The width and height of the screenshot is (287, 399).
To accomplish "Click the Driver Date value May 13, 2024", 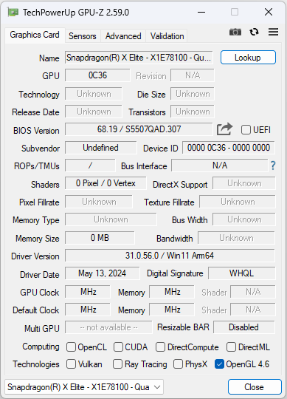I will [x=102, y=273].
